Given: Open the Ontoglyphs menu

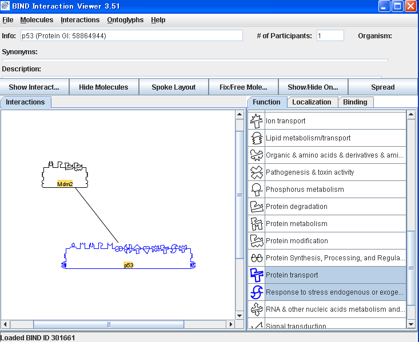Looking at the screenshot, I should pos(125,20).
